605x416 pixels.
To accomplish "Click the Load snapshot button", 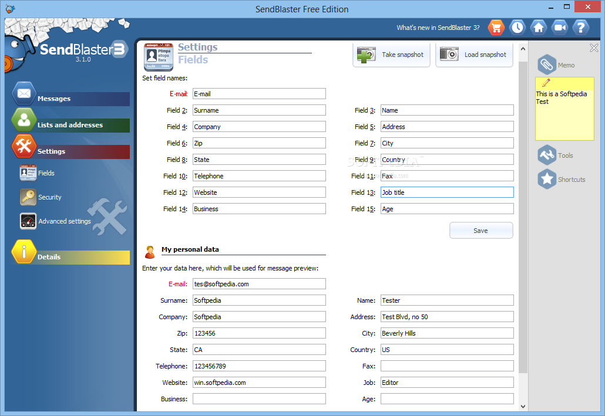I will point(474,55).
